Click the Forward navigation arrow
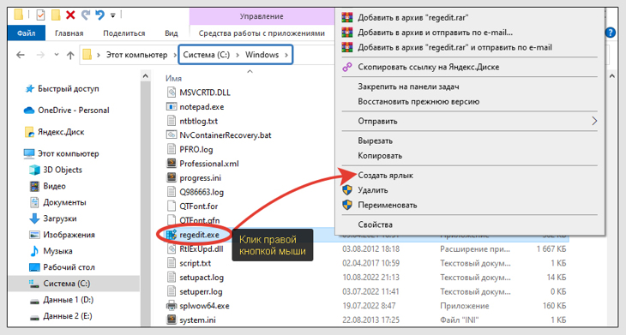626x335 pixels. click(x=40, y=55)
